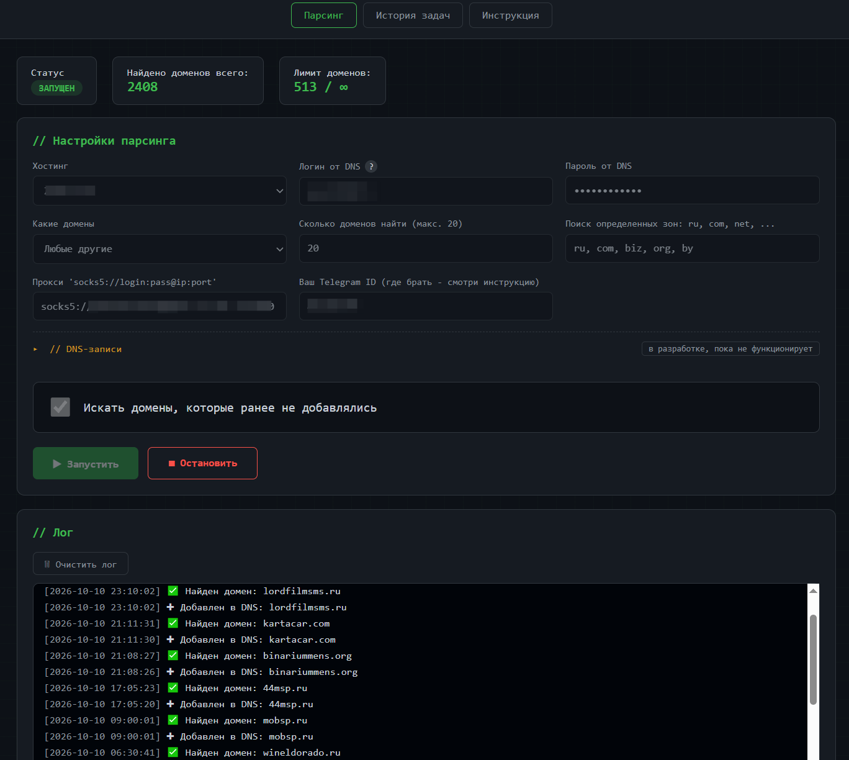Click the green checkmark icon beside lordfilmsms.ru
Screen dimensions: 849x760
tap(173, 591)
